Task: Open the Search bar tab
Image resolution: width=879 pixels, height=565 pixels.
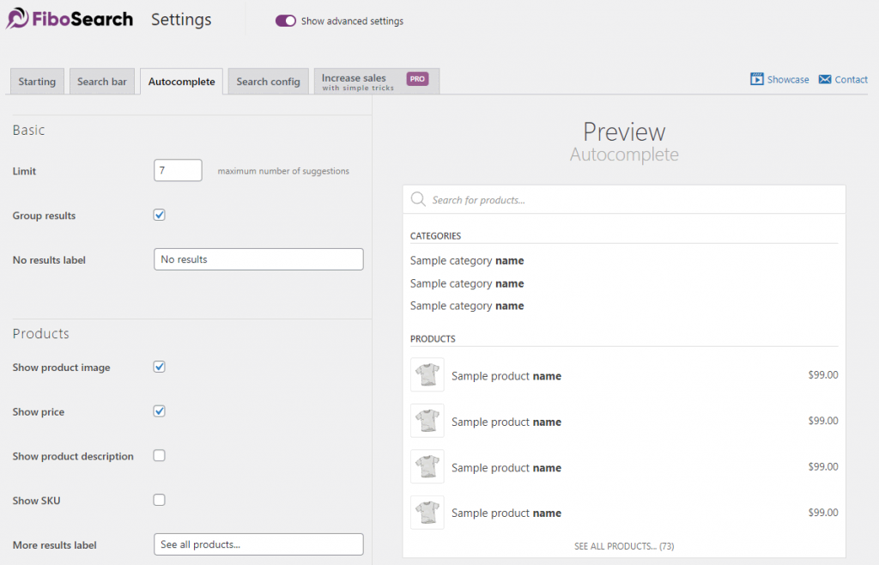Action: [101, 82]
